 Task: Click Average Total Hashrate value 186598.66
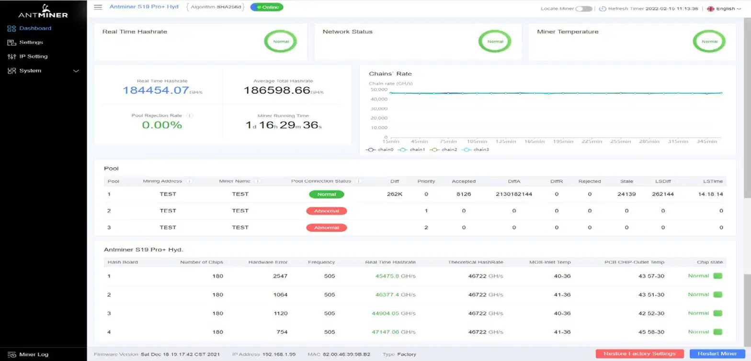click(277, 90)
